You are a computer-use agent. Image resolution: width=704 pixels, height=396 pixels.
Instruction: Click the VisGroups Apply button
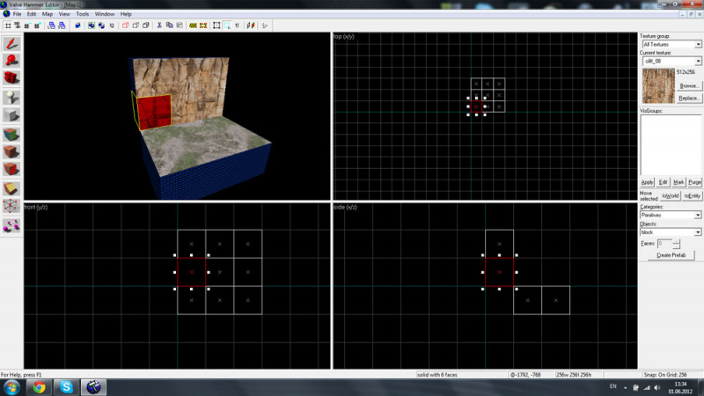pos(647,182)
